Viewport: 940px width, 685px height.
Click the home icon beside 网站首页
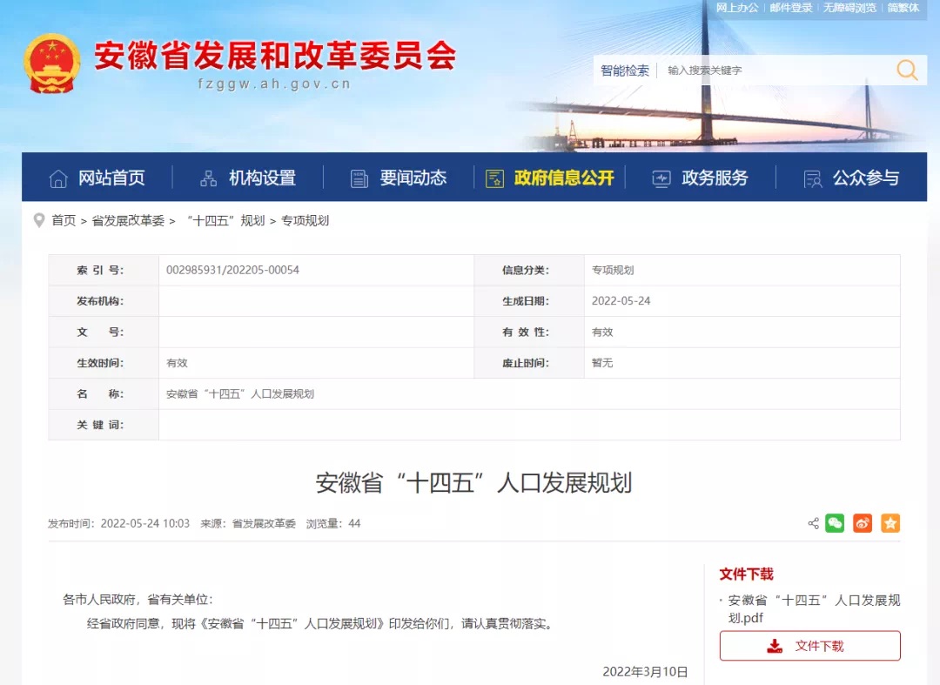58,178
